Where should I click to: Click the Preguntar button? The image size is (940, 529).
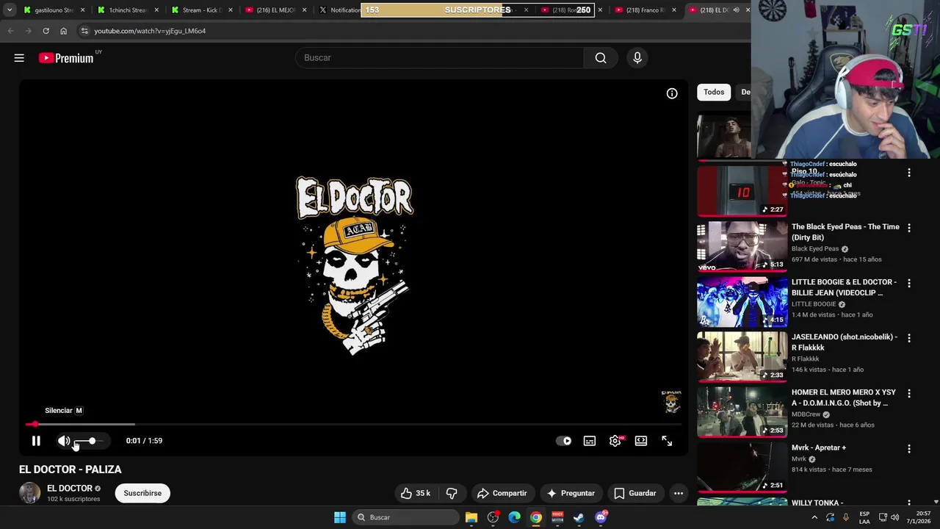[x=571, y=493]
